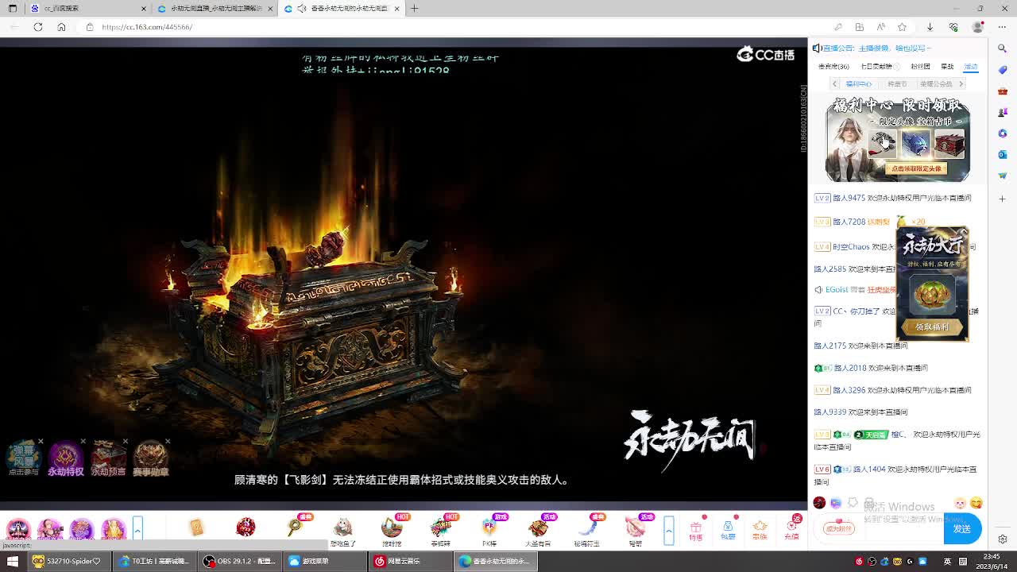This screenshot has width=1017, height=572.
Task: Select the 活动 tab
Action: point(971,67)
